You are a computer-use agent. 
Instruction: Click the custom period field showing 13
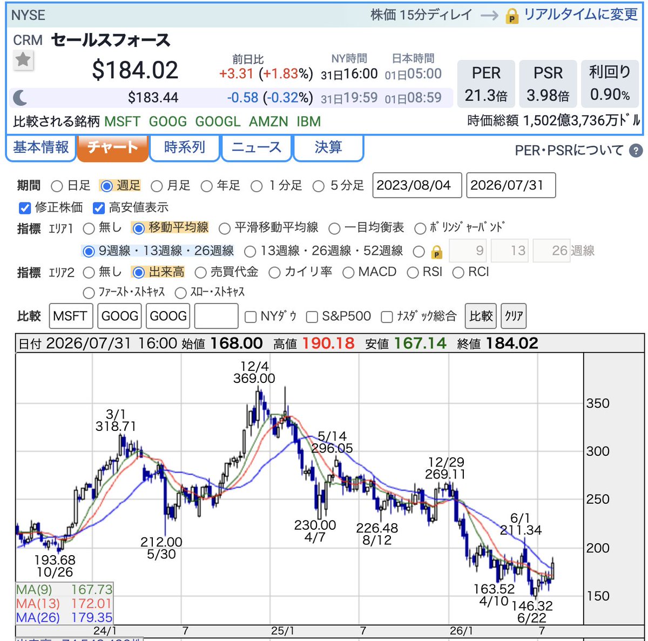click(x=510, y=251)
